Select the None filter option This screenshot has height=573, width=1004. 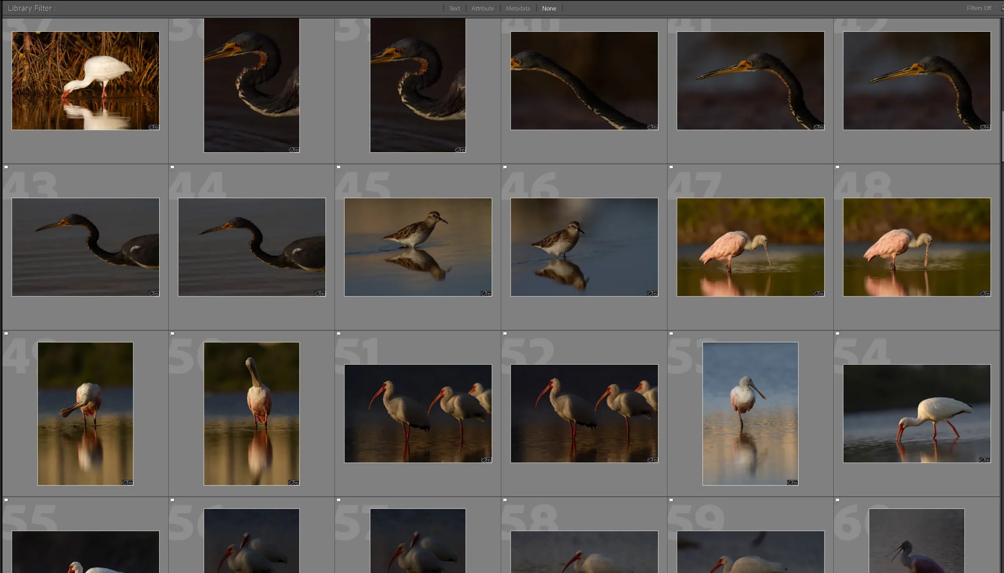point(549,8)
